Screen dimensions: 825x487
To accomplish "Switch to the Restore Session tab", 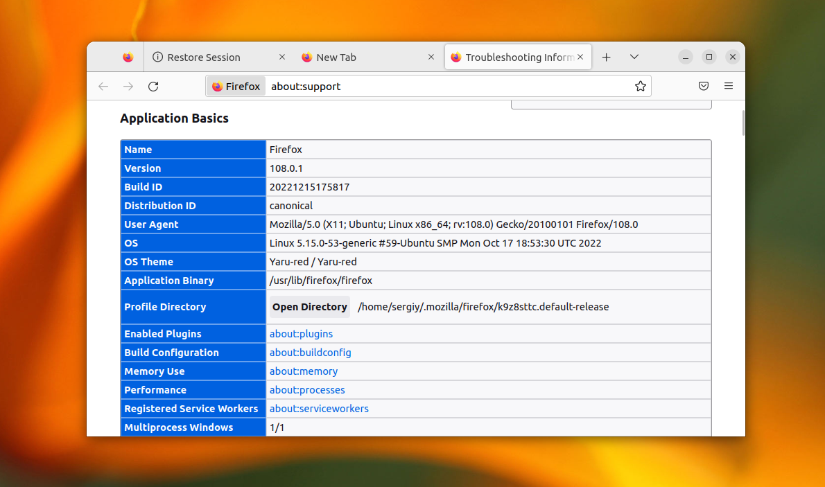I will click(x=203, y=57).
